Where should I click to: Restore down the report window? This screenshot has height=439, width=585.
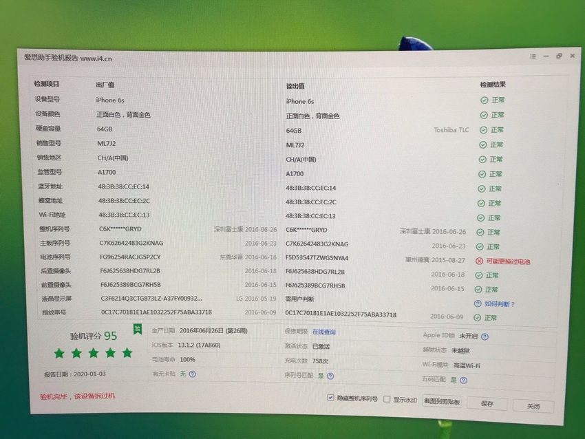(559, 56)
